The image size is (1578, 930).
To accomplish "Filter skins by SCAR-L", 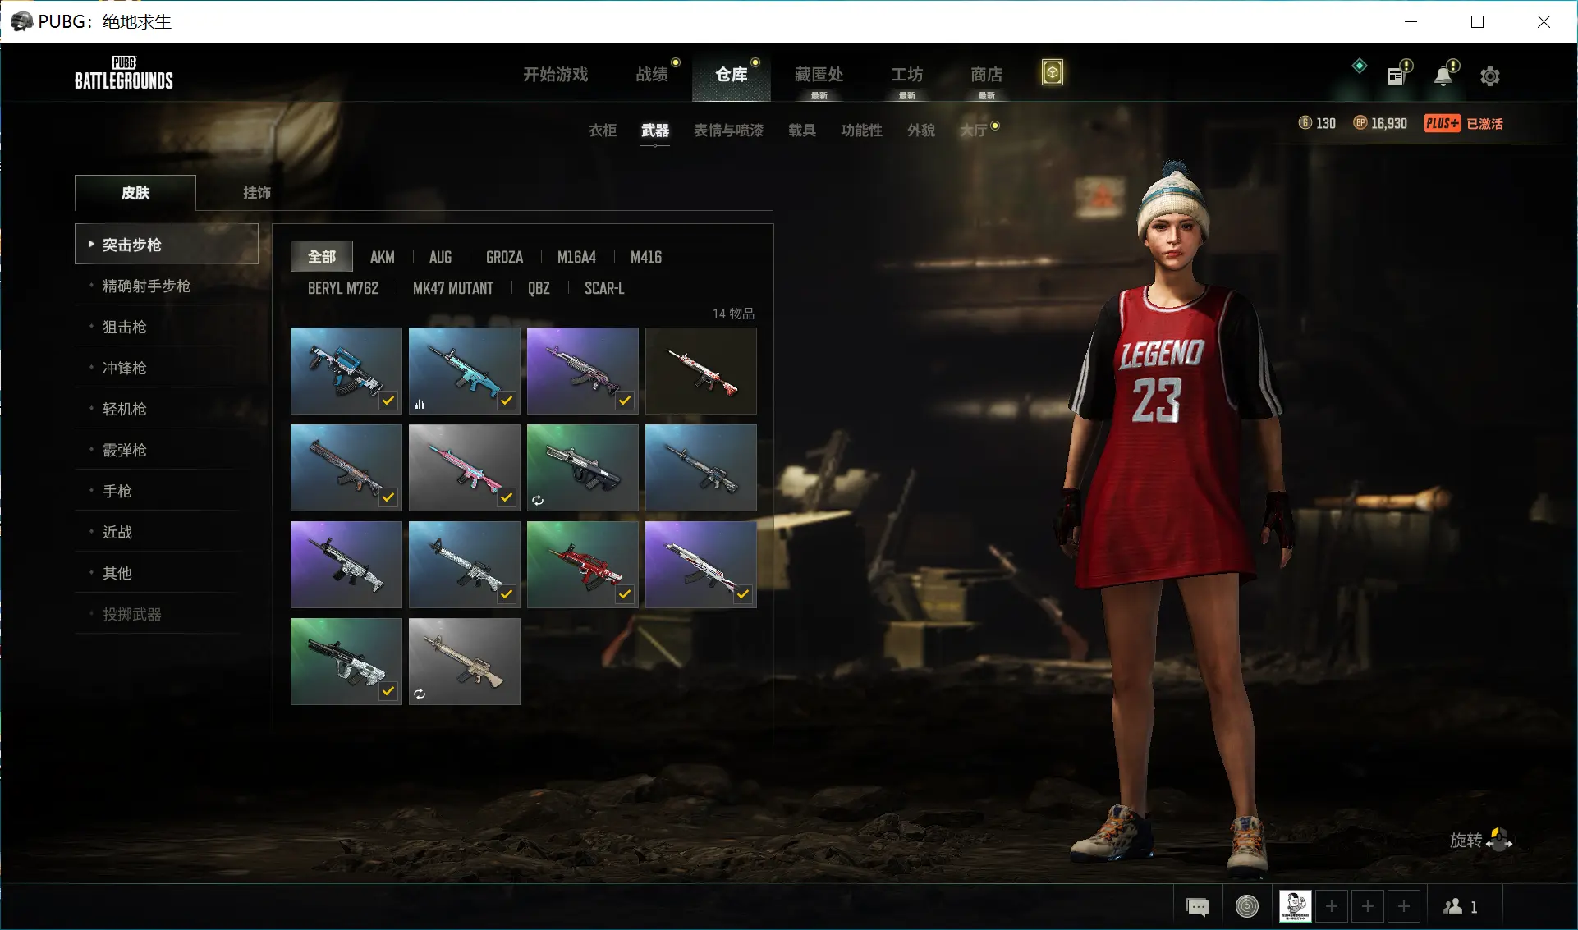I will click(604, 288).
